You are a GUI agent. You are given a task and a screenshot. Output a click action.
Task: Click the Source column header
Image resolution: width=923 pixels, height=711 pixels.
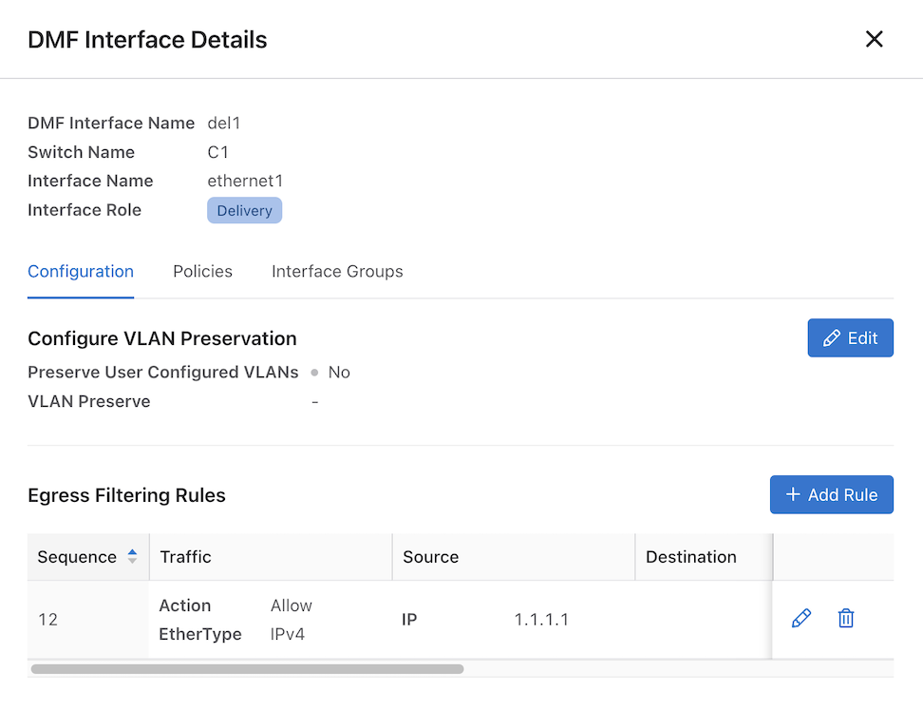(x=430, y=557)
